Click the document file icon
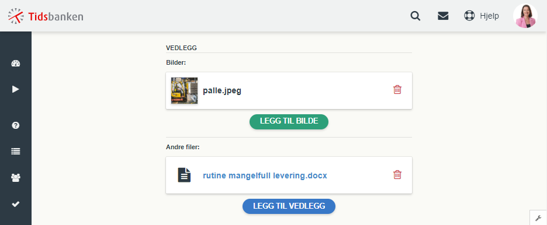Image resolution: width=547 pixels, height=225 pixels. click(x=184, y=175)
